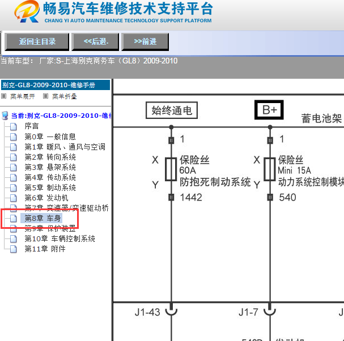
Task: Go forward with >>前进 button
Action: point(145,42)
